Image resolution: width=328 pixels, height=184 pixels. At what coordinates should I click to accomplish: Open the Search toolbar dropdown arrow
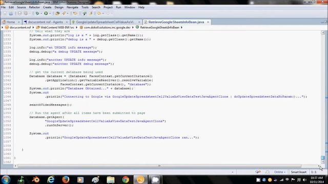click(x=68, y=14)
